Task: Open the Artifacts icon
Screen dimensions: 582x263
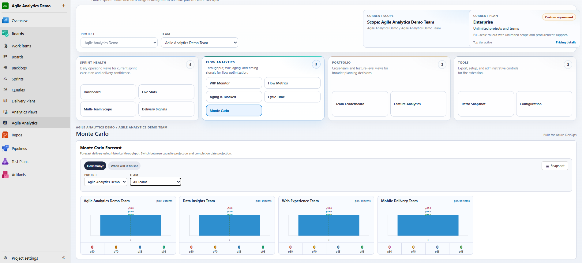Action: (5, 175)
